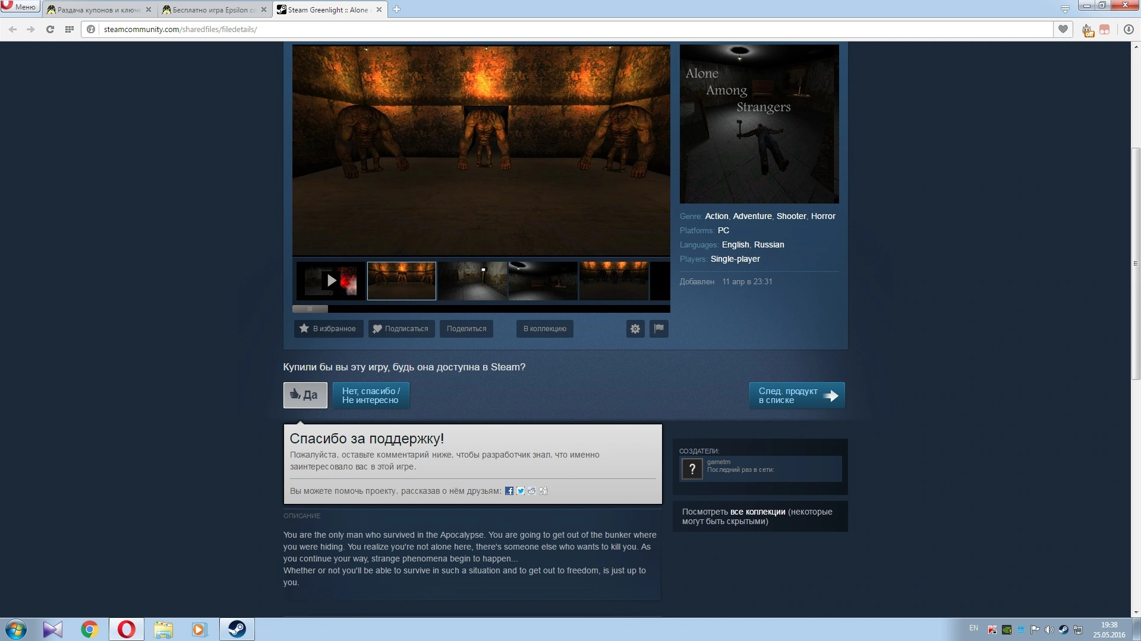Switch to the "Бесплатно игра Epsilon" tab
This screenshot has width=1141, height=641.
coord(214,9)
